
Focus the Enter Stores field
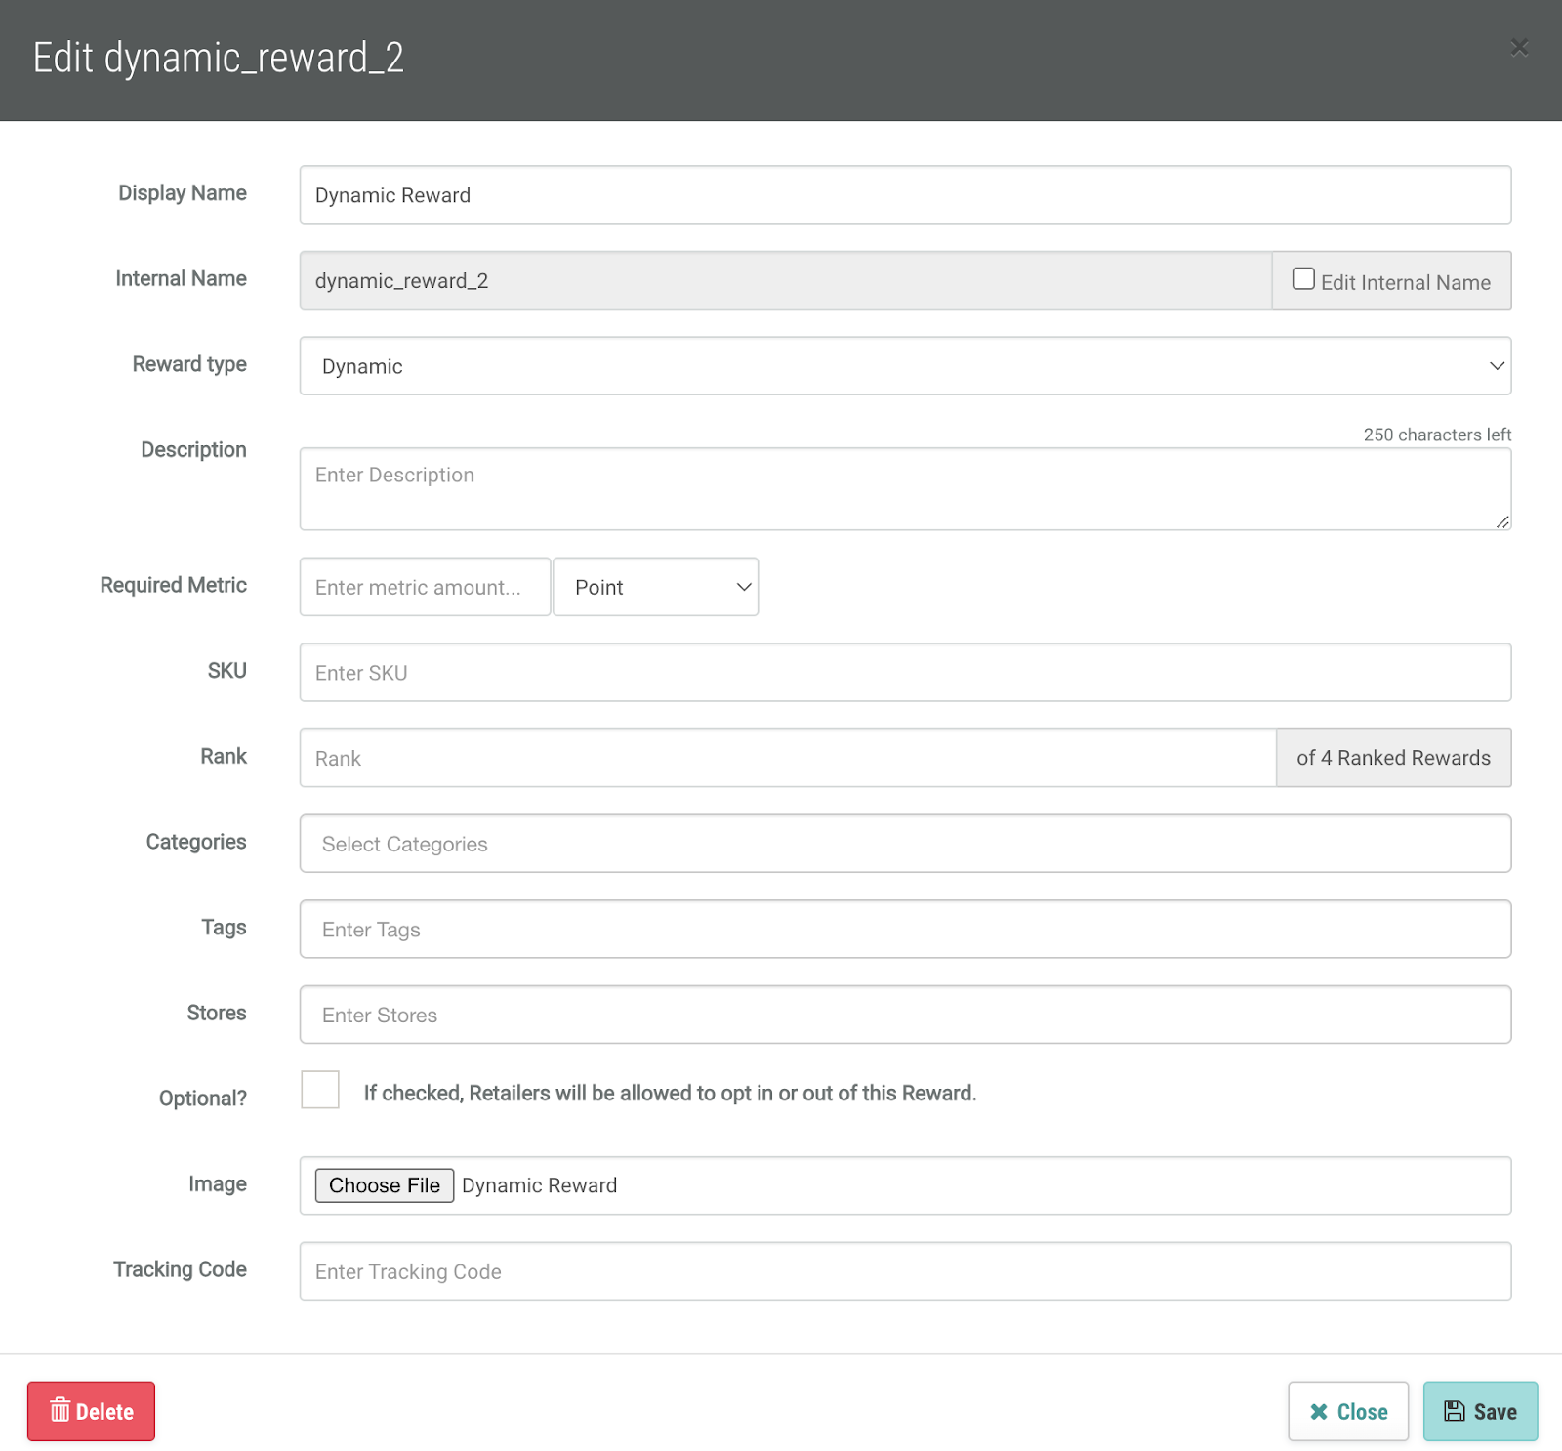point(905,1015)
